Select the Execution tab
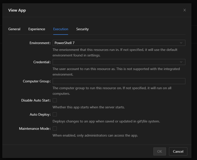 (x=61, y=29)
